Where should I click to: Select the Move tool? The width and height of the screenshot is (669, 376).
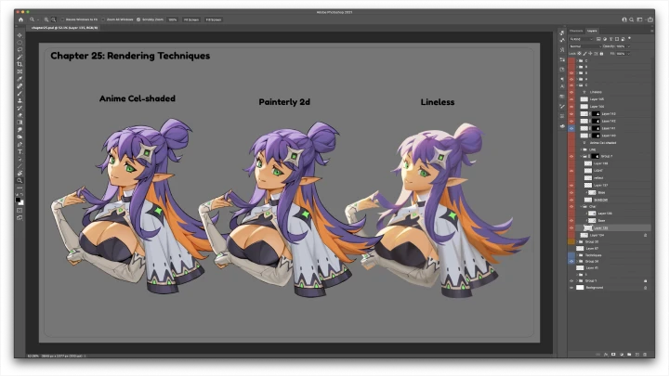20,35
